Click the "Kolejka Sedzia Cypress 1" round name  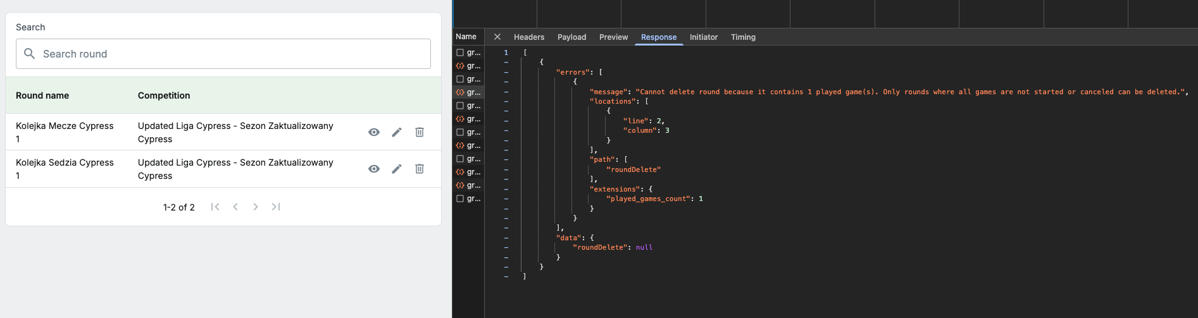coord(65,169)
